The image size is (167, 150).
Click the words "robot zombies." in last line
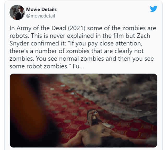coord(49,66)
